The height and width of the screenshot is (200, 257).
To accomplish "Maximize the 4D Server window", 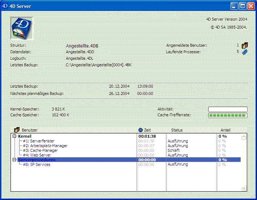I will [243, 6].
